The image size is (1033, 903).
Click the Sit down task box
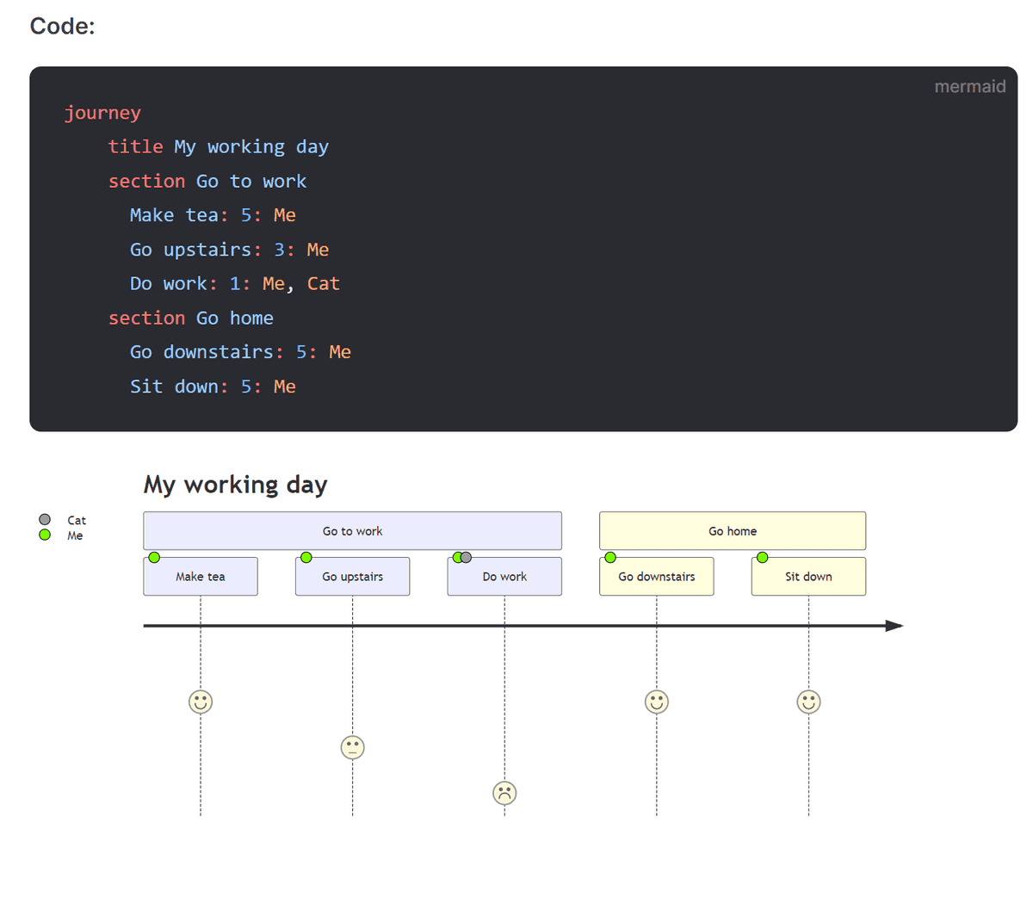click(x=808, y=577)
